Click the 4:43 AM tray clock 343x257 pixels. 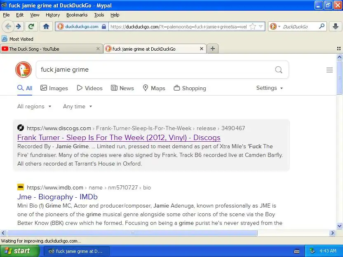[x=328, y=251]
